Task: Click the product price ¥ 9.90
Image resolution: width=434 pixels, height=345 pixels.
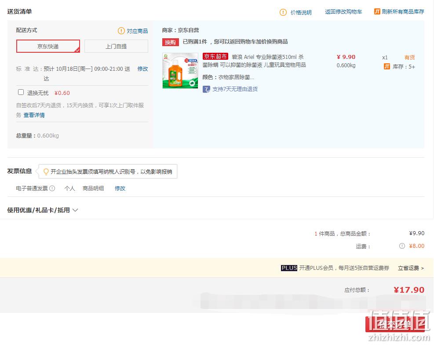Action: coord(346,57)
